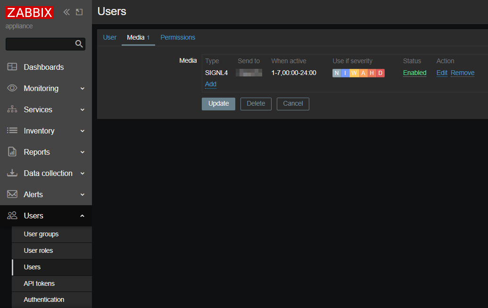Click the Alerts envelope icon

click(12, 194)
